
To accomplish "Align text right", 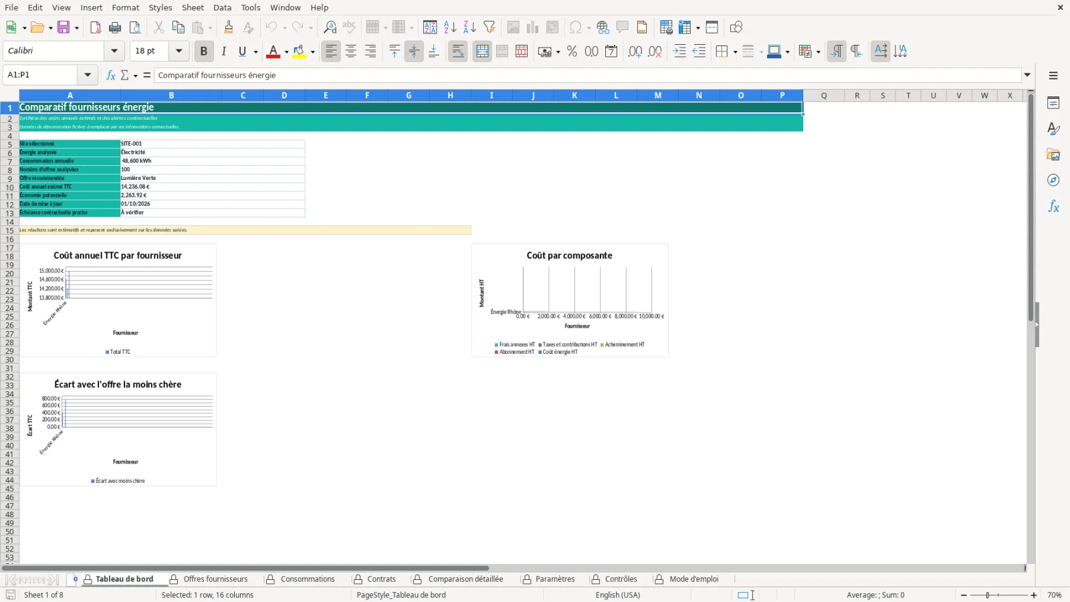I will pos(370,52).
